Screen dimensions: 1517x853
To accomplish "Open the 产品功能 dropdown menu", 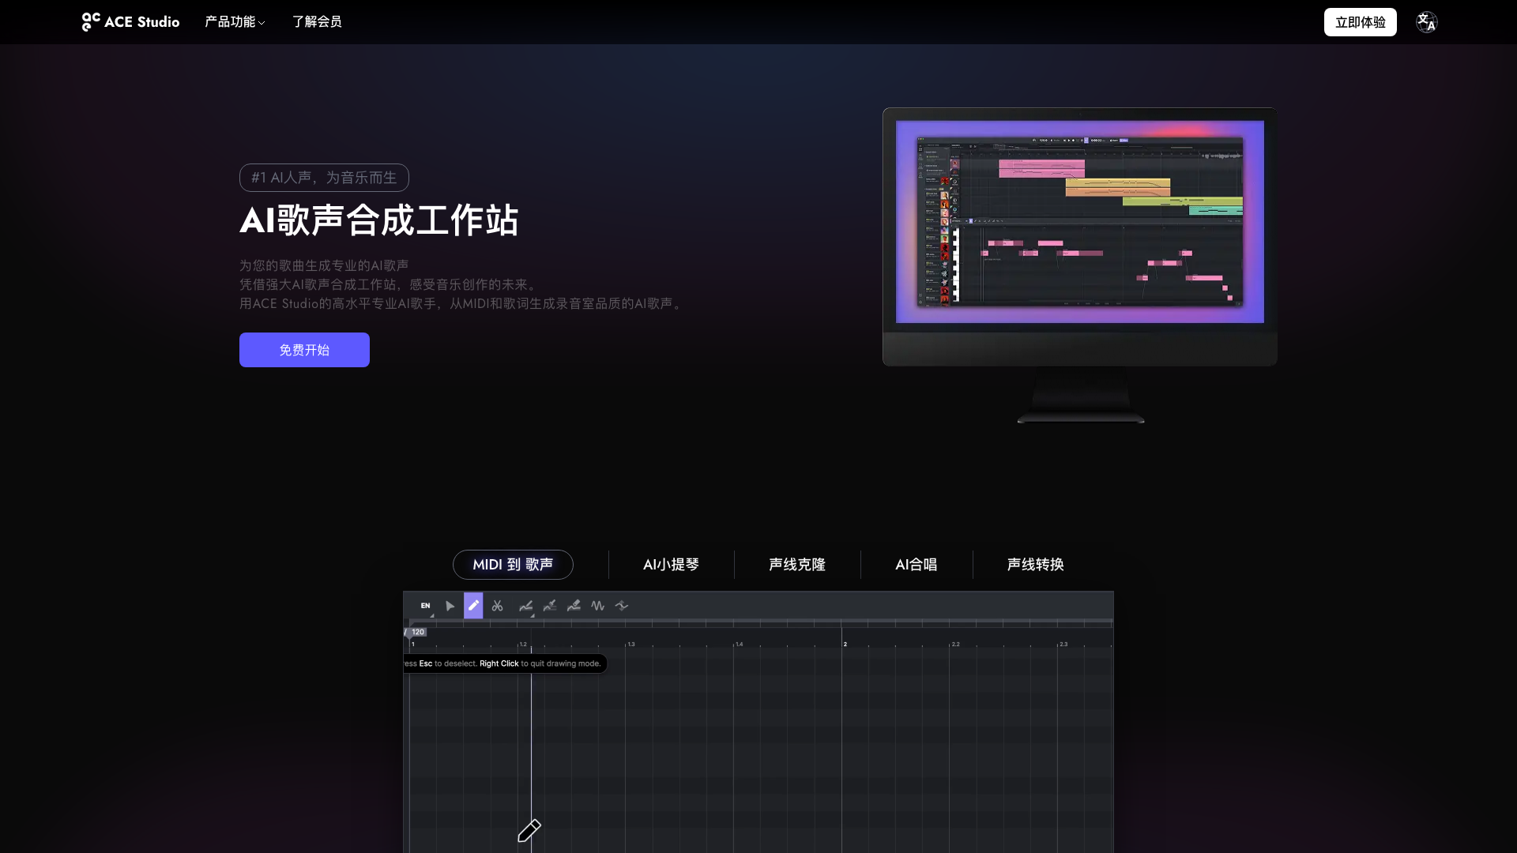I will coord(235,22).
